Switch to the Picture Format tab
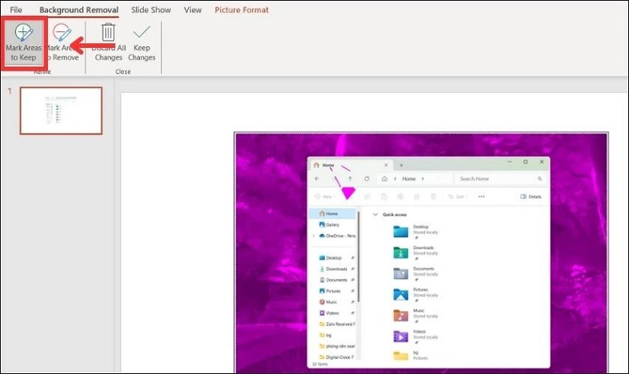 tap(241, 10)
